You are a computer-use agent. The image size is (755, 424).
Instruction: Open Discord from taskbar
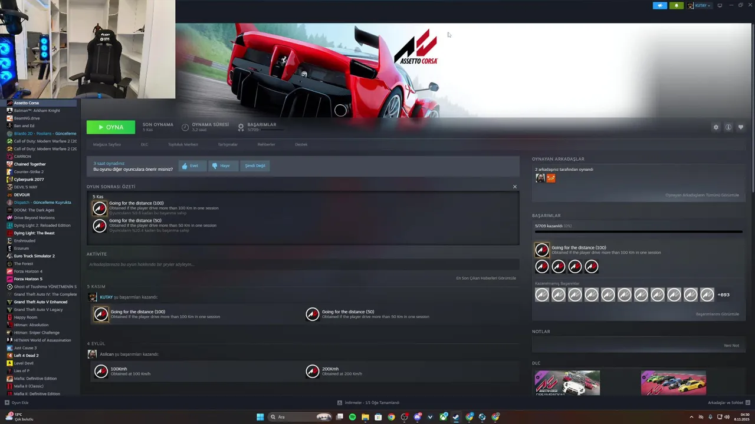[417, 417]
